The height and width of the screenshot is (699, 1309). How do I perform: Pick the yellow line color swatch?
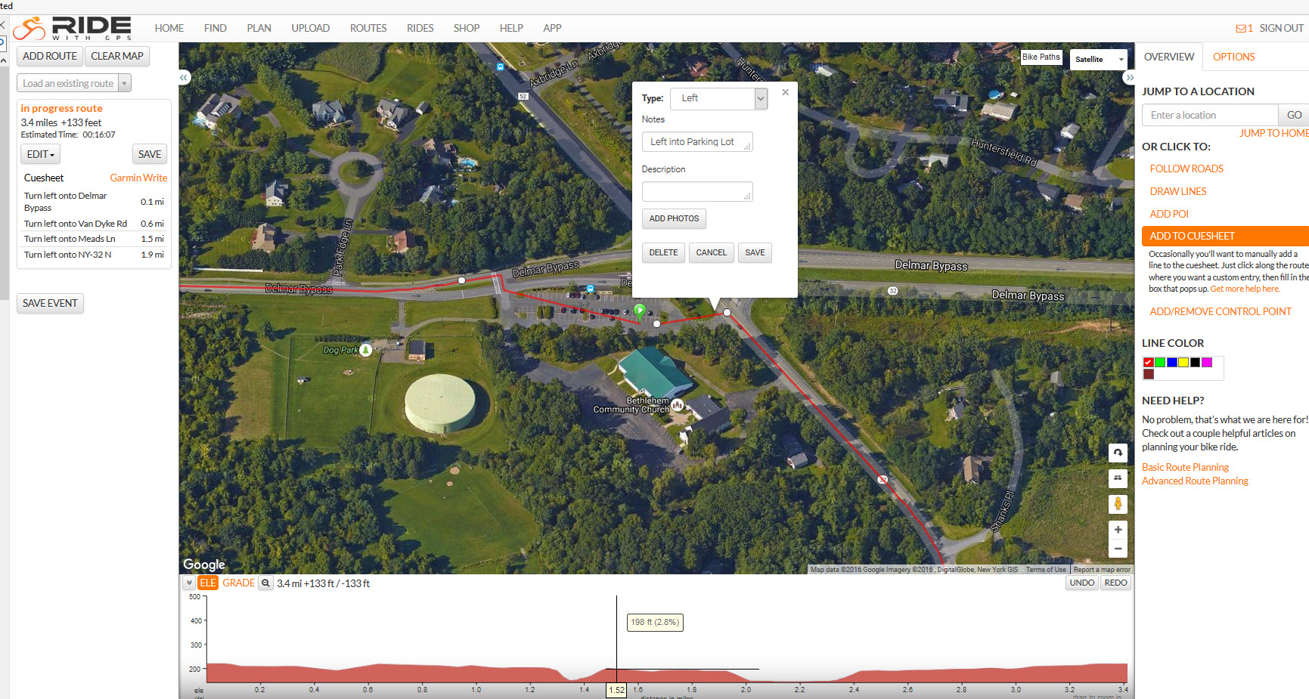1183,363
